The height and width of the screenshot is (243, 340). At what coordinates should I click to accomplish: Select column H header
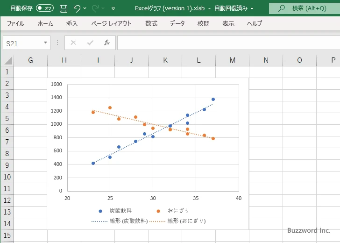[x=64, y=60]
